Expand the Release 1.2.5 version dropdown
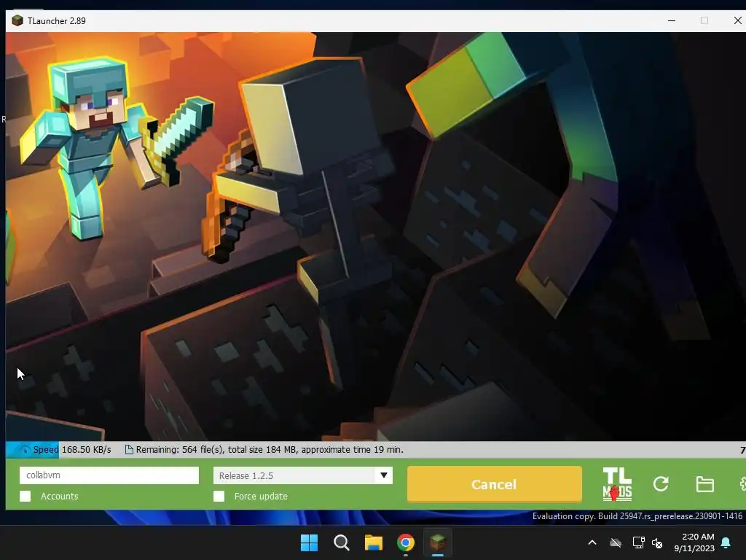The height and width of the screenshot is (560, 746). click(383, 475)
